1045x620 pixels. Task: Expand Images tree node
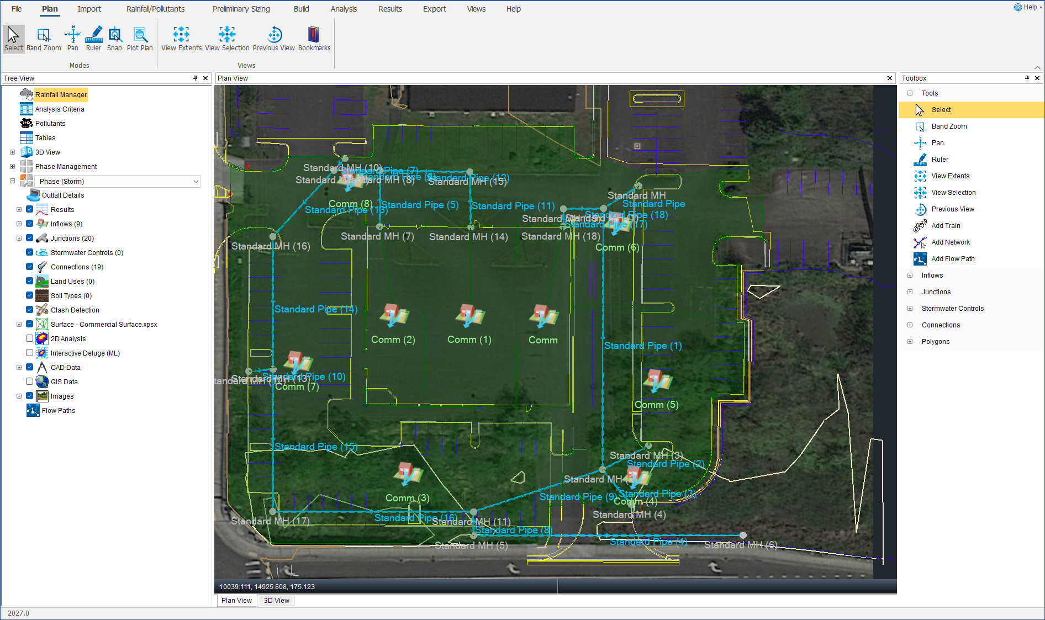tap(19, 396)
